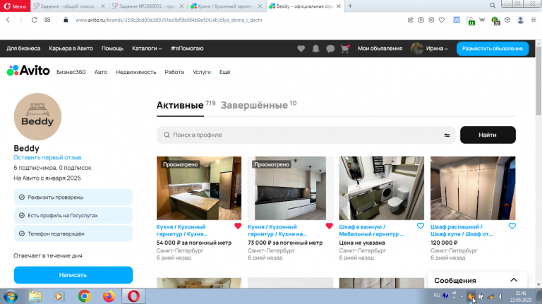The image size is (542, 304).
Task: Open Avito notifications bell icon
Action: [315, 49]
